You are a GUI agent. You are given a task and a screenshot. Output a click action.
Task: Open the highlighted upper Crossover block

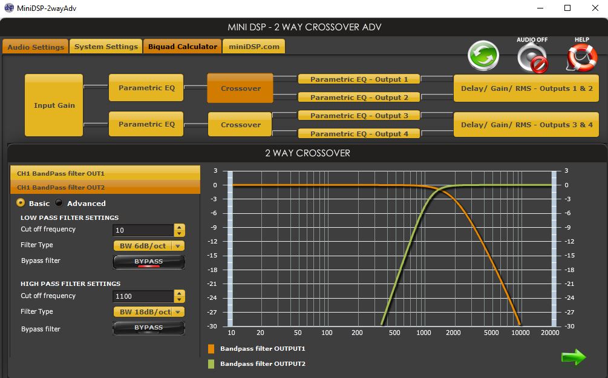pos(240,88)
